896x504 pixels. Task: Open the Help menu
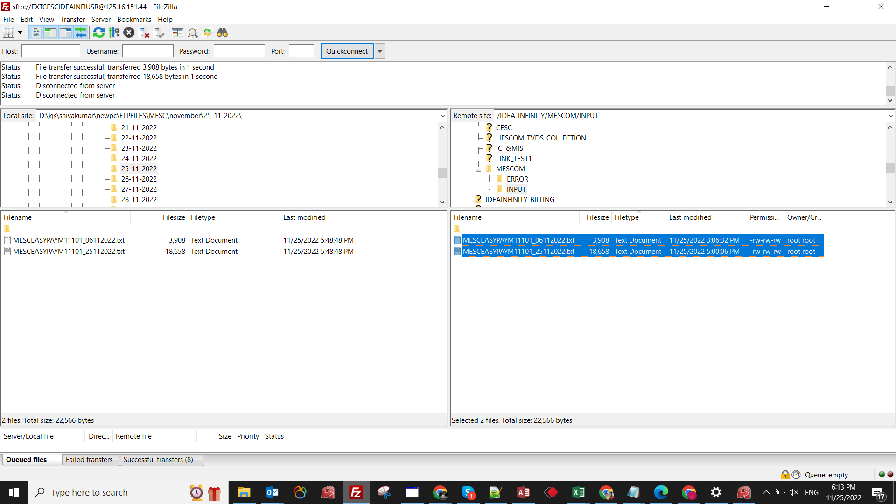(x=165, y=20)
